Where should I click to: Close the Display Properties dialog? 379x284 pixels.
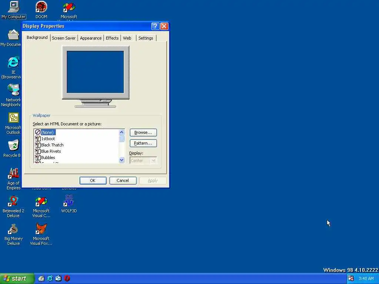pos(164,26)
